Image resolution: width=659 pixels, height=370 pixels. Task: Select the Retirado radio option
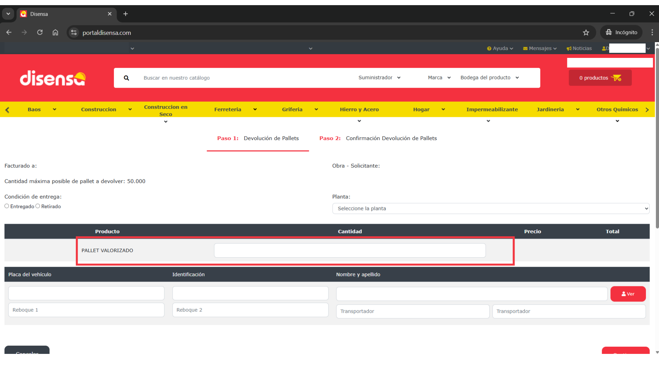point(38,206)
